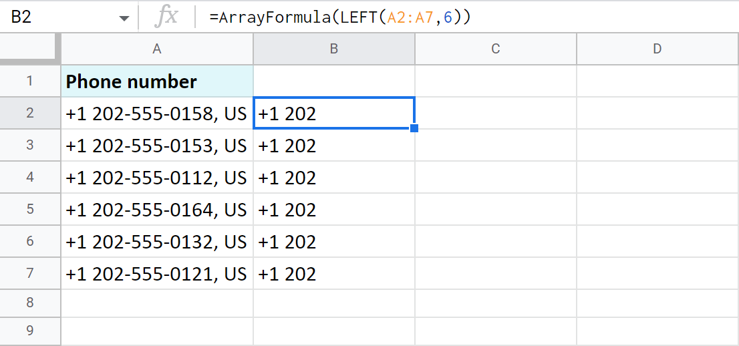The image size is (739, 346).
Task: Select the column A header
Action: [x=157, y=49]
